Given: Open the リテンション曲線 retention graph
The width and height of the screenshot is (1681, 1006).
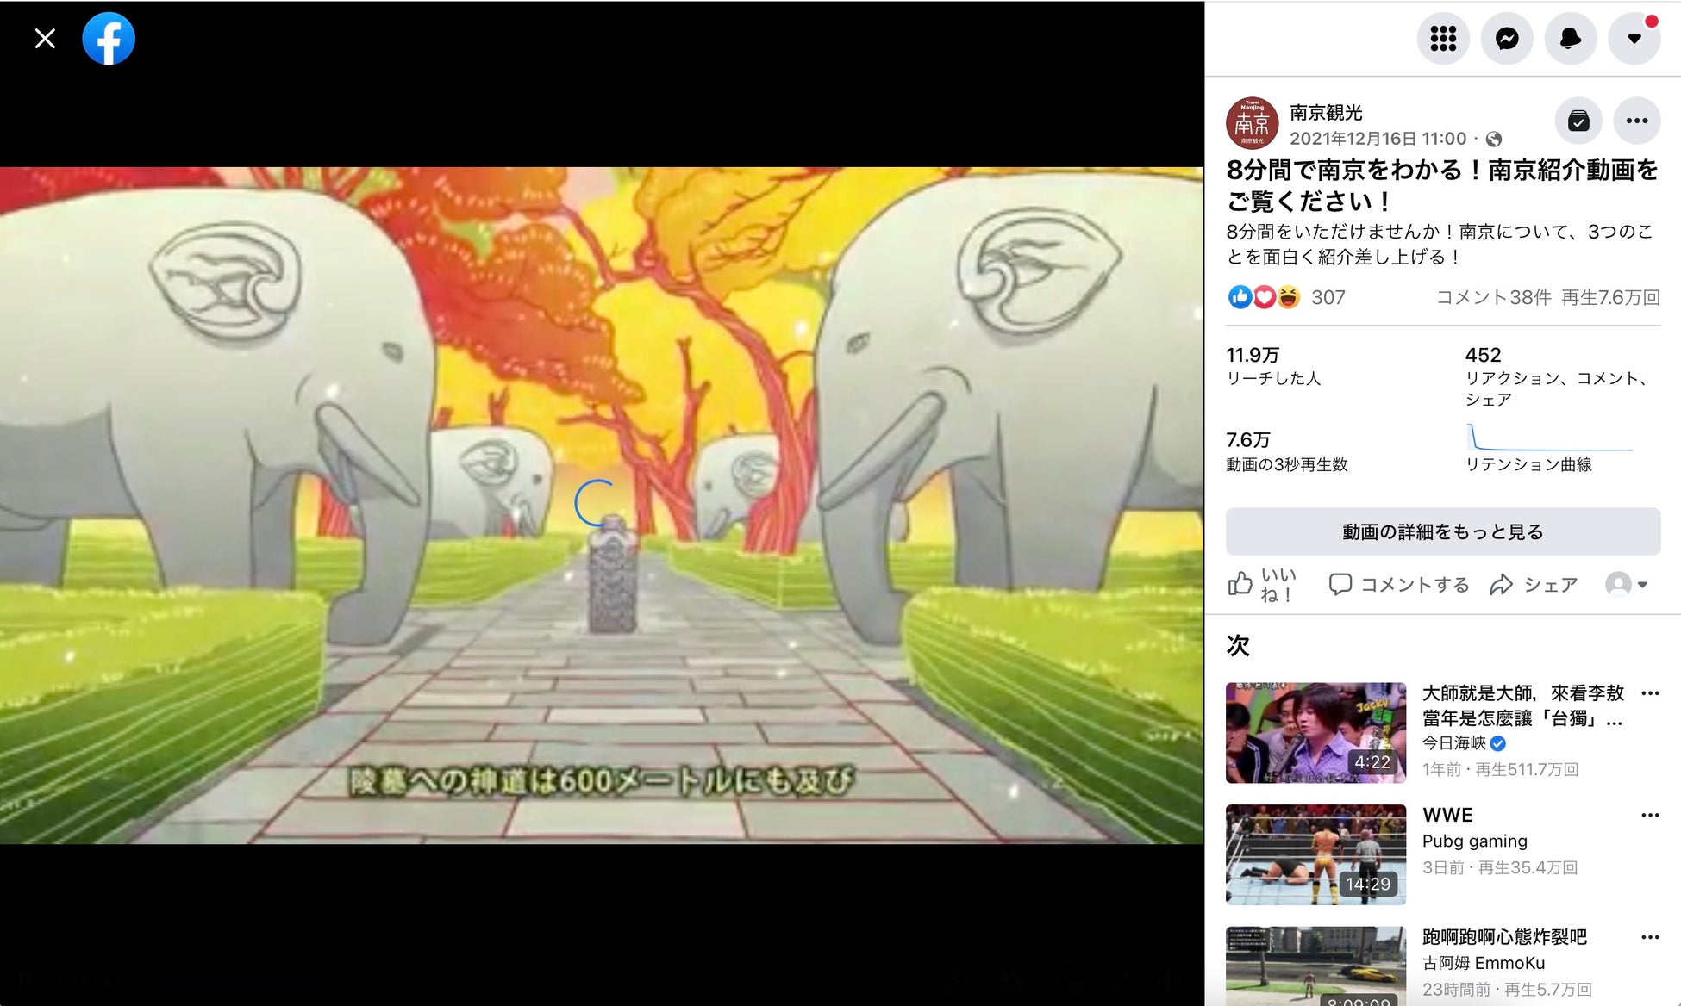Looking at the screenshot, I should (1549, 448).
